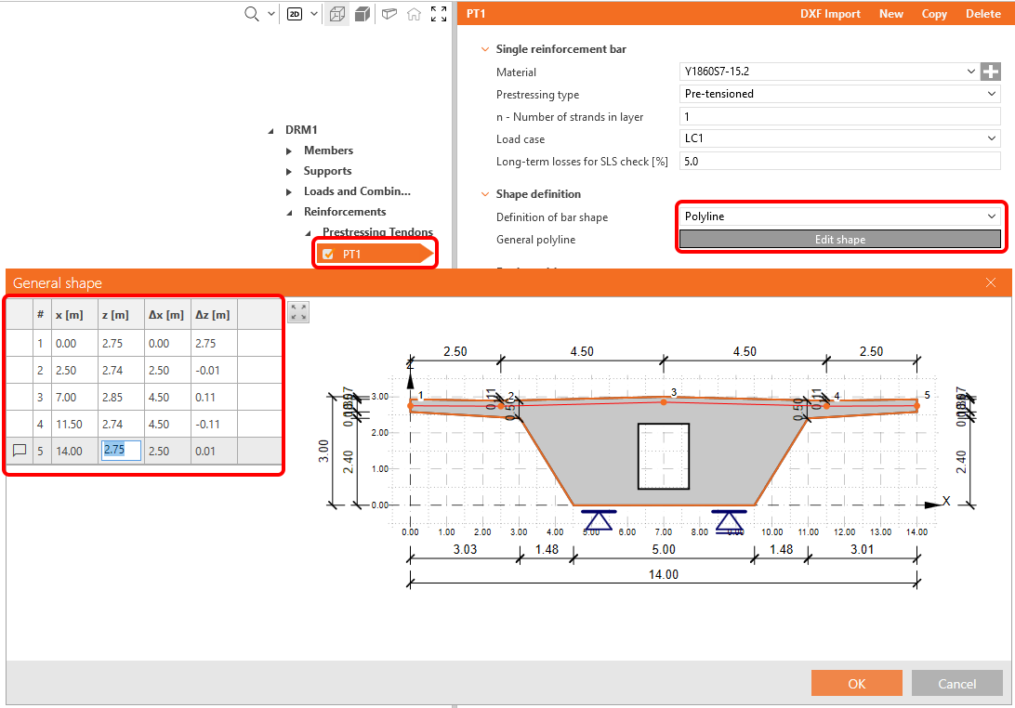Screen dimensions: 1015x708
Task: Click the fit-view icon beside the table
Action: coord(298,313)
